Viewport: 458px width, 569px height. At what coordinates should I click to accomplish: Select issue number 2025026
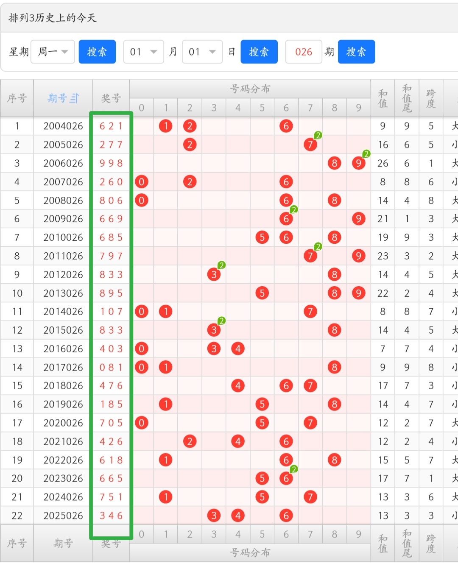click(63, 516)
